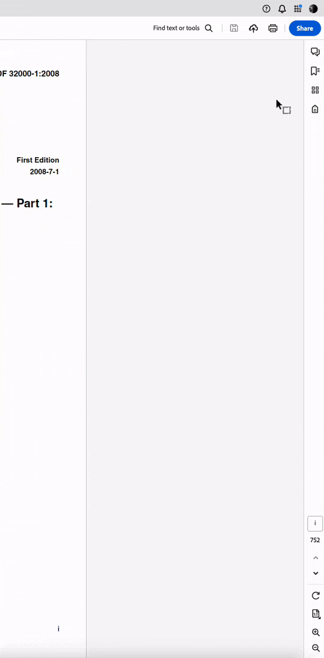The image size is (324, 658).
Task: Open the Adobe apps grid launcher
Action: 298,9
